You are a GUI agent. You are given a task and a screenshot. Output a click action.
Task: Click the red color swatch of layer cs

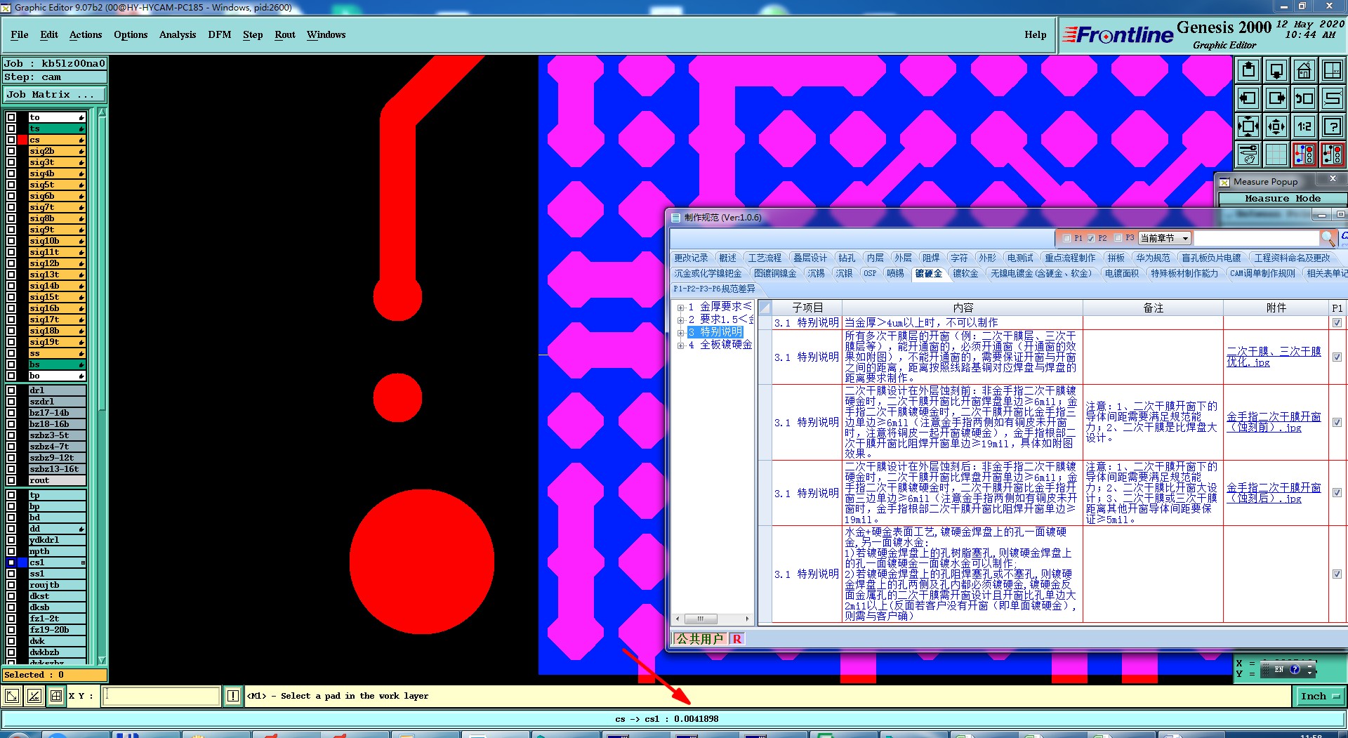[x=22, y=140]
